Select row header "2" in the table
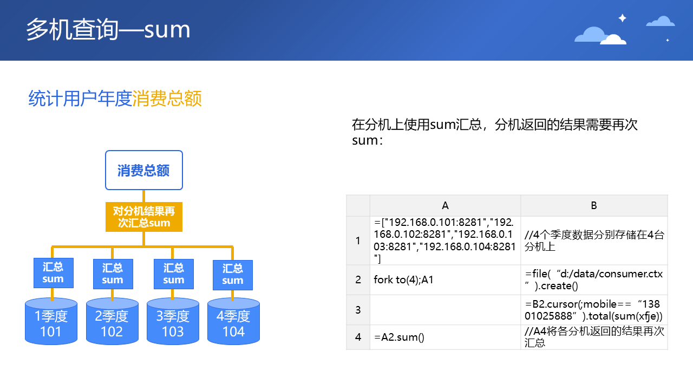The image size is (693, 390). pyautogui.click(x=358, y=279)
